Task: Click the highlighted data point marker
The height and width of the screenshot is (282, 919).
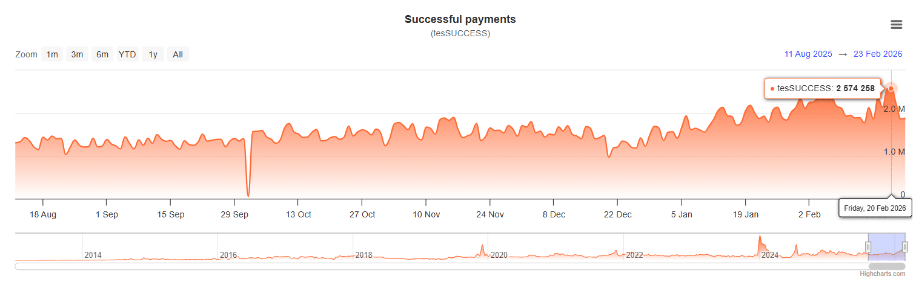Action: pos(891,89)
